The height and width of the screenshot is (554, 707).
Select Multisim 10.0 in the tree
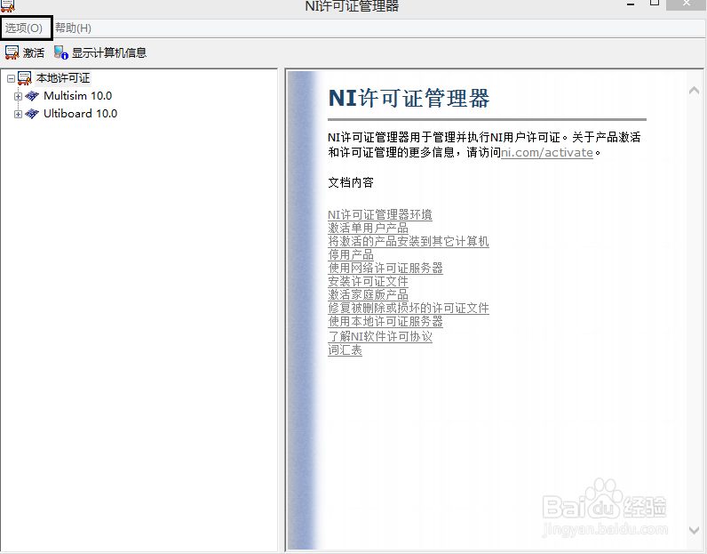(77, 96)
